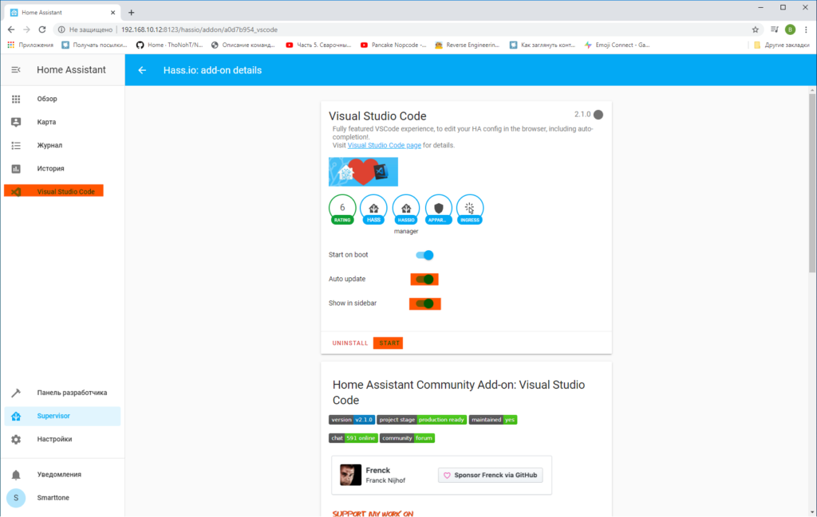Click the START button
Screen dimensions: 817x517
click(x=389, y=343)
